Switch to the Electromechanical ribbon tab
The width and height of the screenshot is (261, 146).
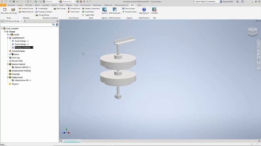pos(122,5)
